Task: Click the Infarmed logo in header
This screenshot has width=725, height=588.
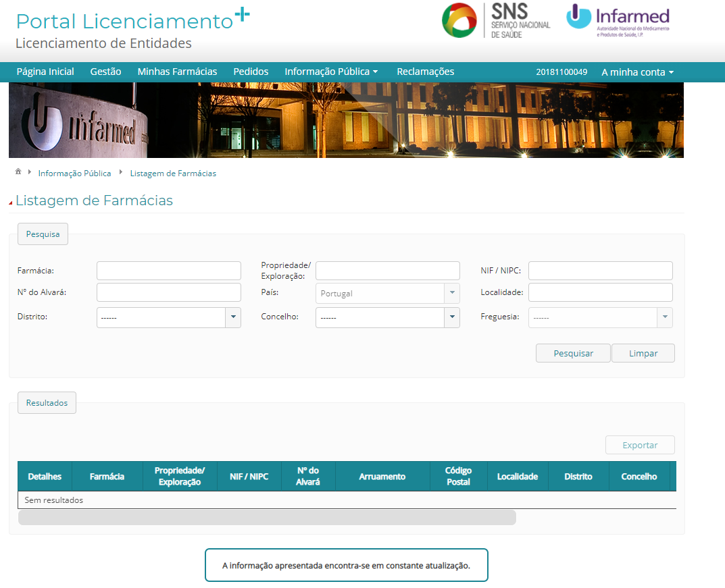Action: tap(618, 20)
